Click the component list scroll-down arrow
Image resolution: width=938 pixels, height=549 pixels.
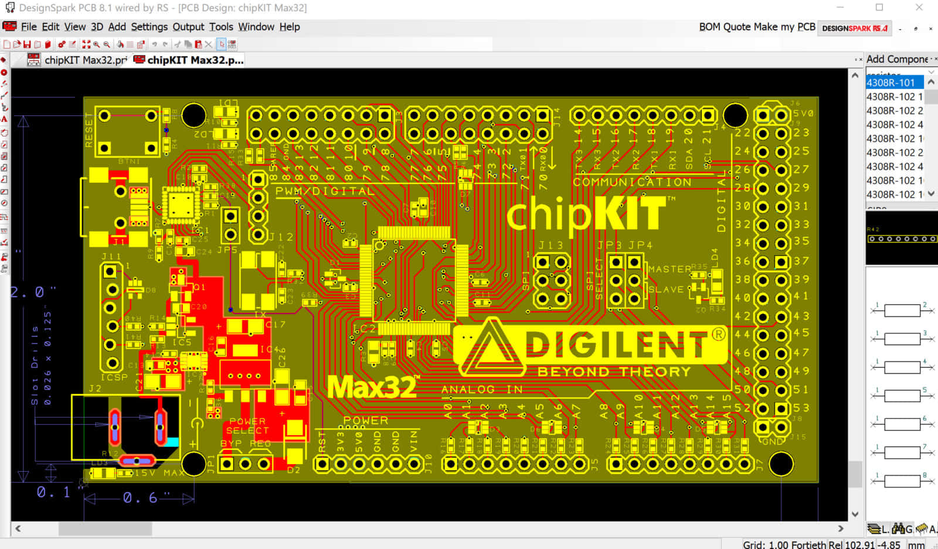pos(931,194)
